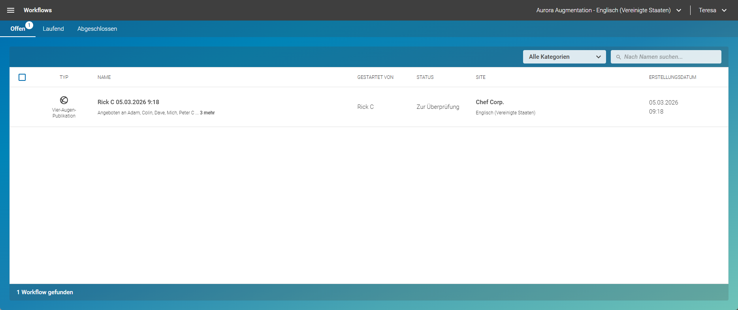The width and height of the screenshot is (738, 310).
Task: Focus the Nach Namen suchen search field
Action: coord(666,57)
